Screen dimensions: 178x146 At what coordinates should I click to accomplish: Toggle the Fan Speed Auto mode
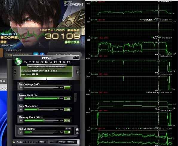(68, 128)
